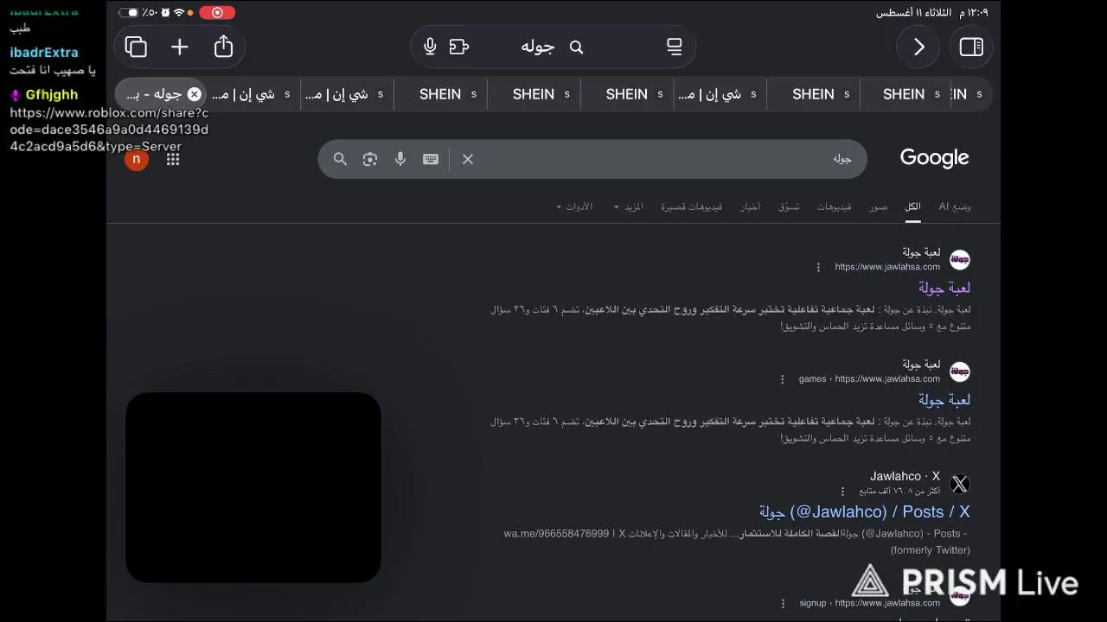Add a new Safari tab

click(x=180, y=47)
